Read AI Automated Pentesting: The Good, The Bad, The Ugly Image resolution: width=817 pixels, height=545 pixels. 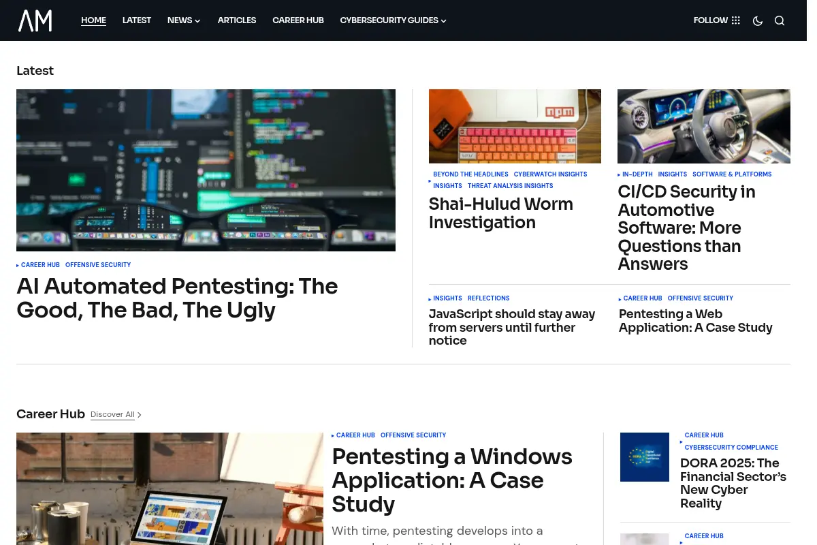[x=177, y=298]
